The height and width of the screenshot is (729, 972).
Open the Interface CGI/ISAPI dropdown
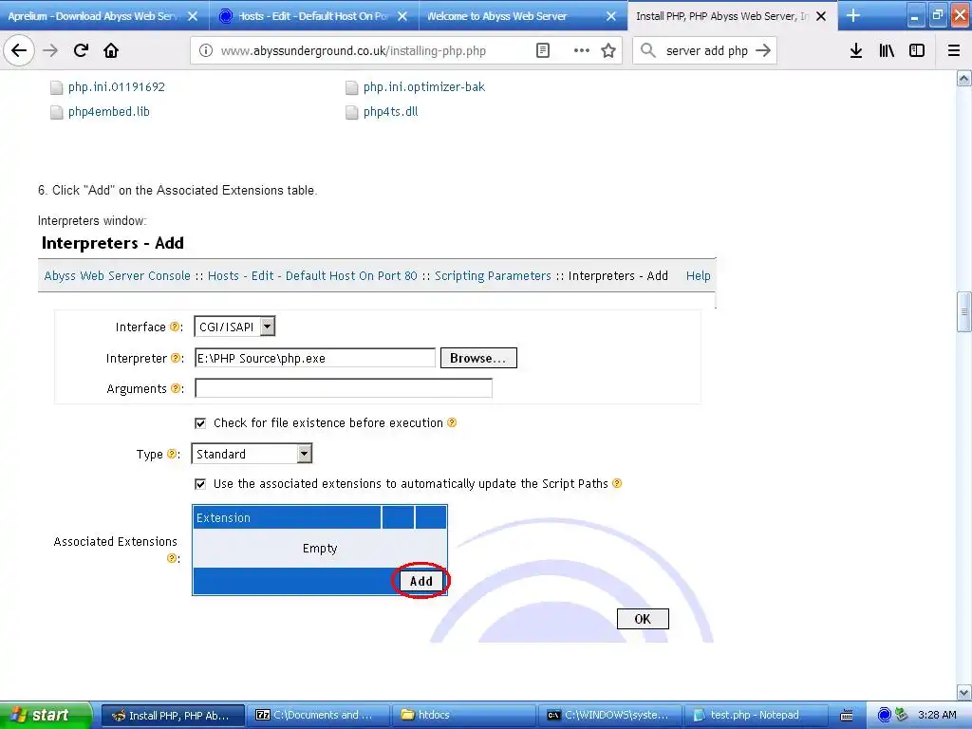point(234,327)
